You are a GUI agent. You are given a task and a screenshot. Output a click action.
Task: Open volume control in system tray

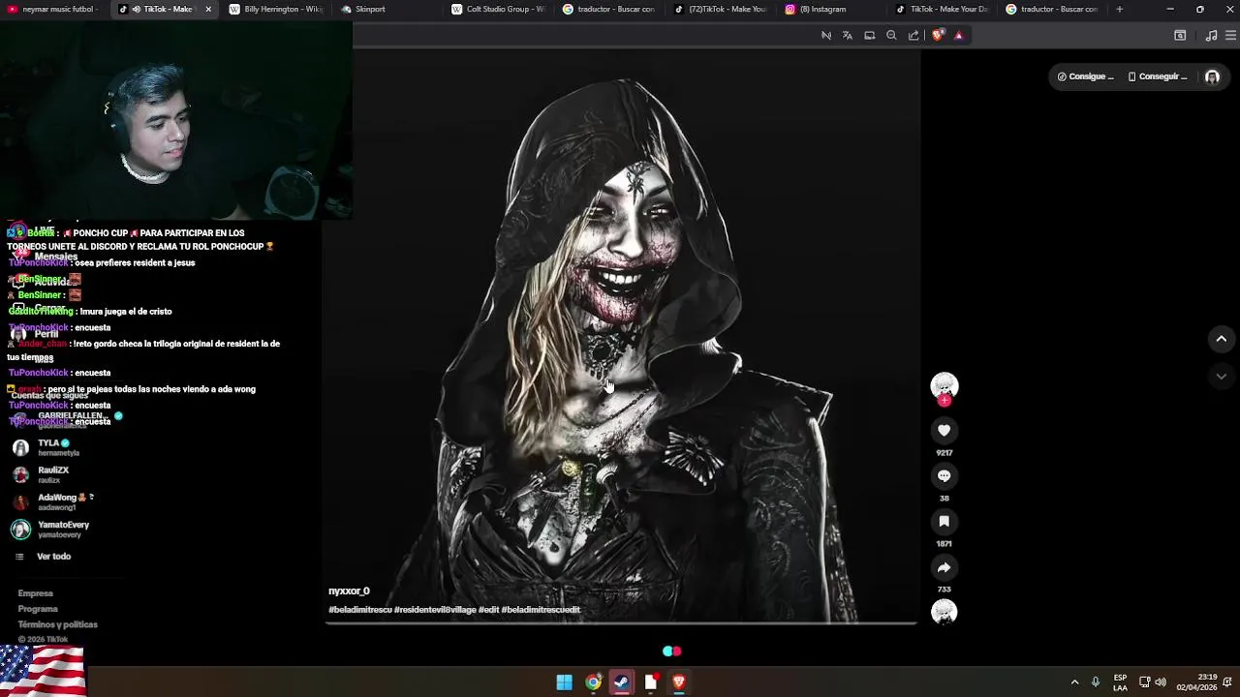1161,682
